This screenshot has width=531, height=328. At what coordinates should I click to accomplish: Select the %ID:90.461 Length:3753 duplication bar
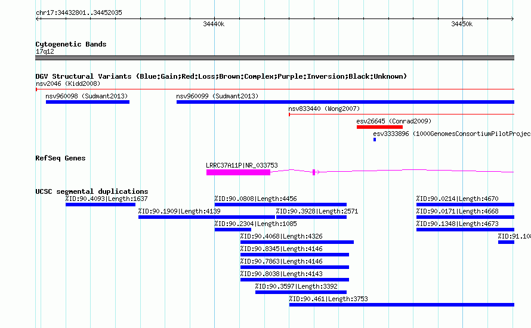402,305
